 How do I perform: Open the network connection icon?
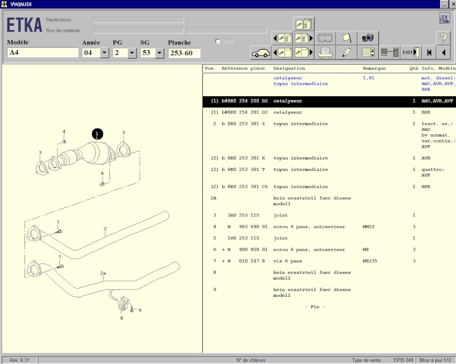(x=390, y=52)
